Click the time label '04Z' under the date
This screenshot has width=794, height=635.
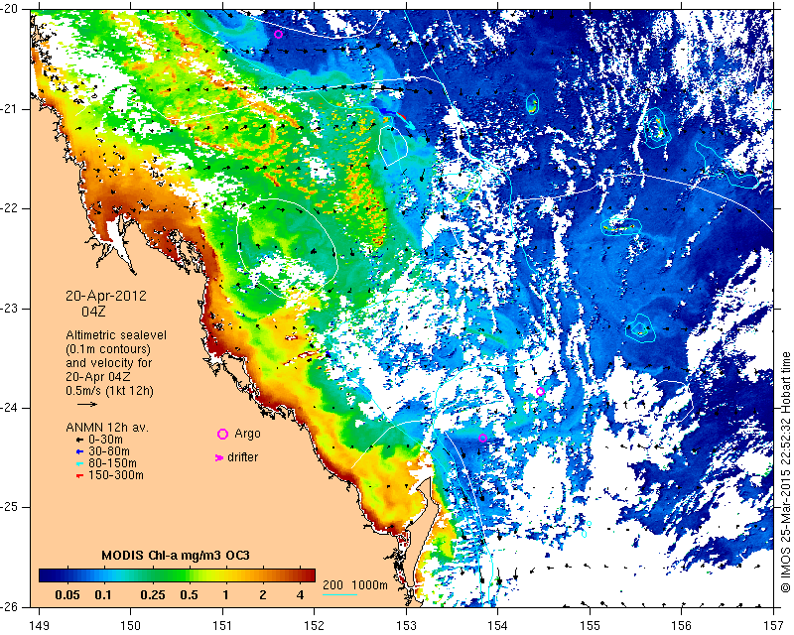[93, 312]
